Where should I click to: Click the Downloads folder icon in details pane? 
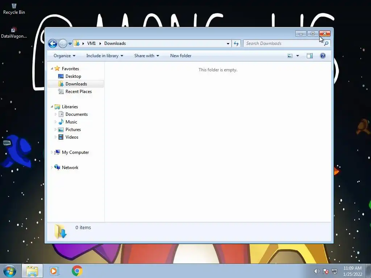(x=61, y=231)
